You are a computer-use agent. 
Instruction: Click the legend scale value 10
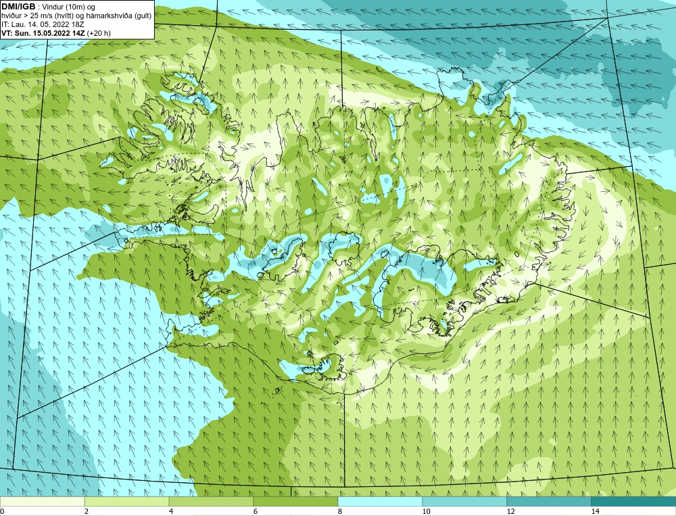click(x=427, y=511)
